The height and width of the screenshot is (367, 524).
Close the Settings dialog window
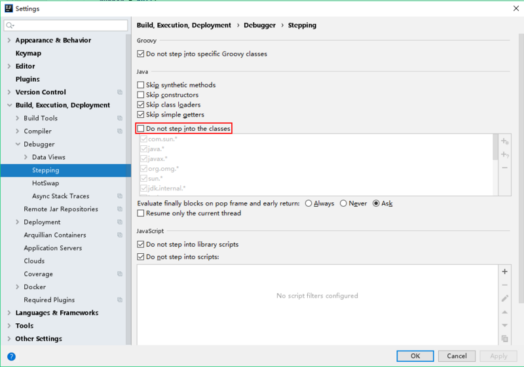(516, 9)
